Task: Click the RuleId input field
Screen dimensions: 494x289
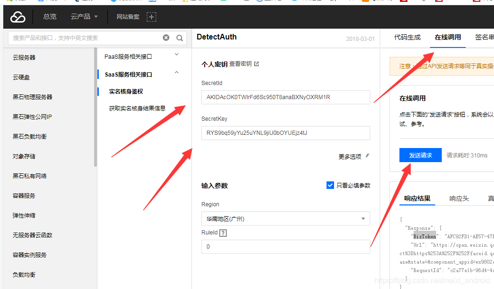Action: point(286,247)
